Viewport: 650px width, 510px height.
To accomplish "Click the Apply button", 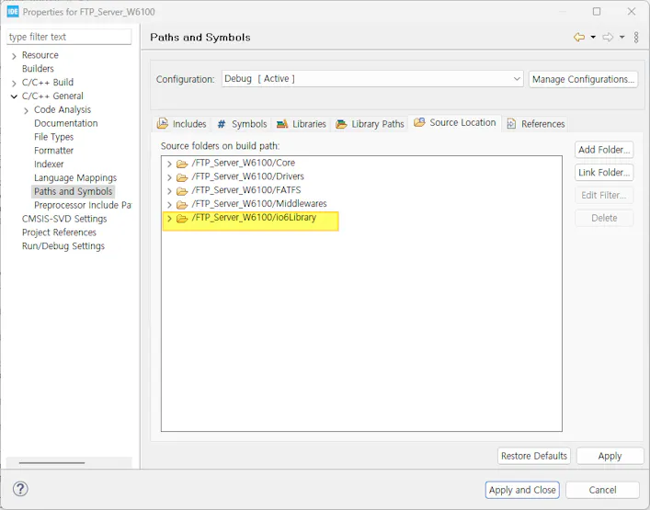I will coord(610,456).
